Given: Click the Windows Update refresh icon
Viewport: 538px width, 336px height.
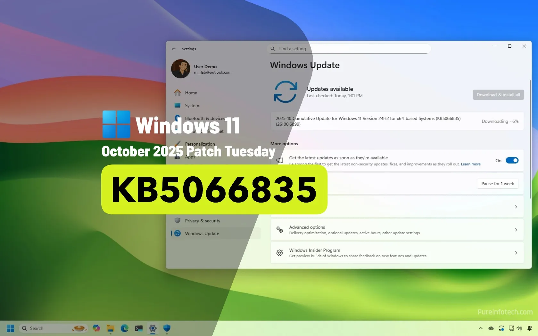Looking at the screenshot, I should 286,92.
